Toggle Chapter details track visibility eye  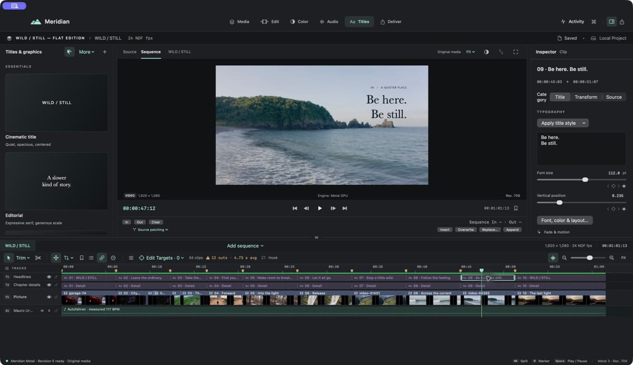[49, 285]
